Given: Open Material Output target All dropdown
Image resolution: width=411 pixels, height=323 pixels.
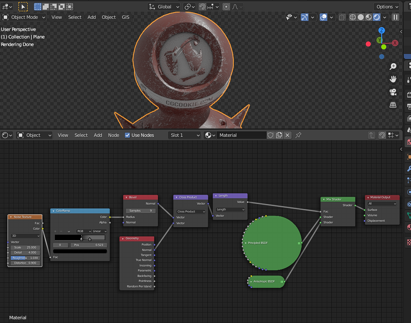Looking at the screenshot, I should pos(382,204).
